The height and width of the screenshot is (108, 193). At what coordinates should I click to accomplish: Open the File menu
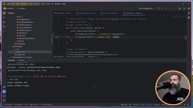pos(9,4)
